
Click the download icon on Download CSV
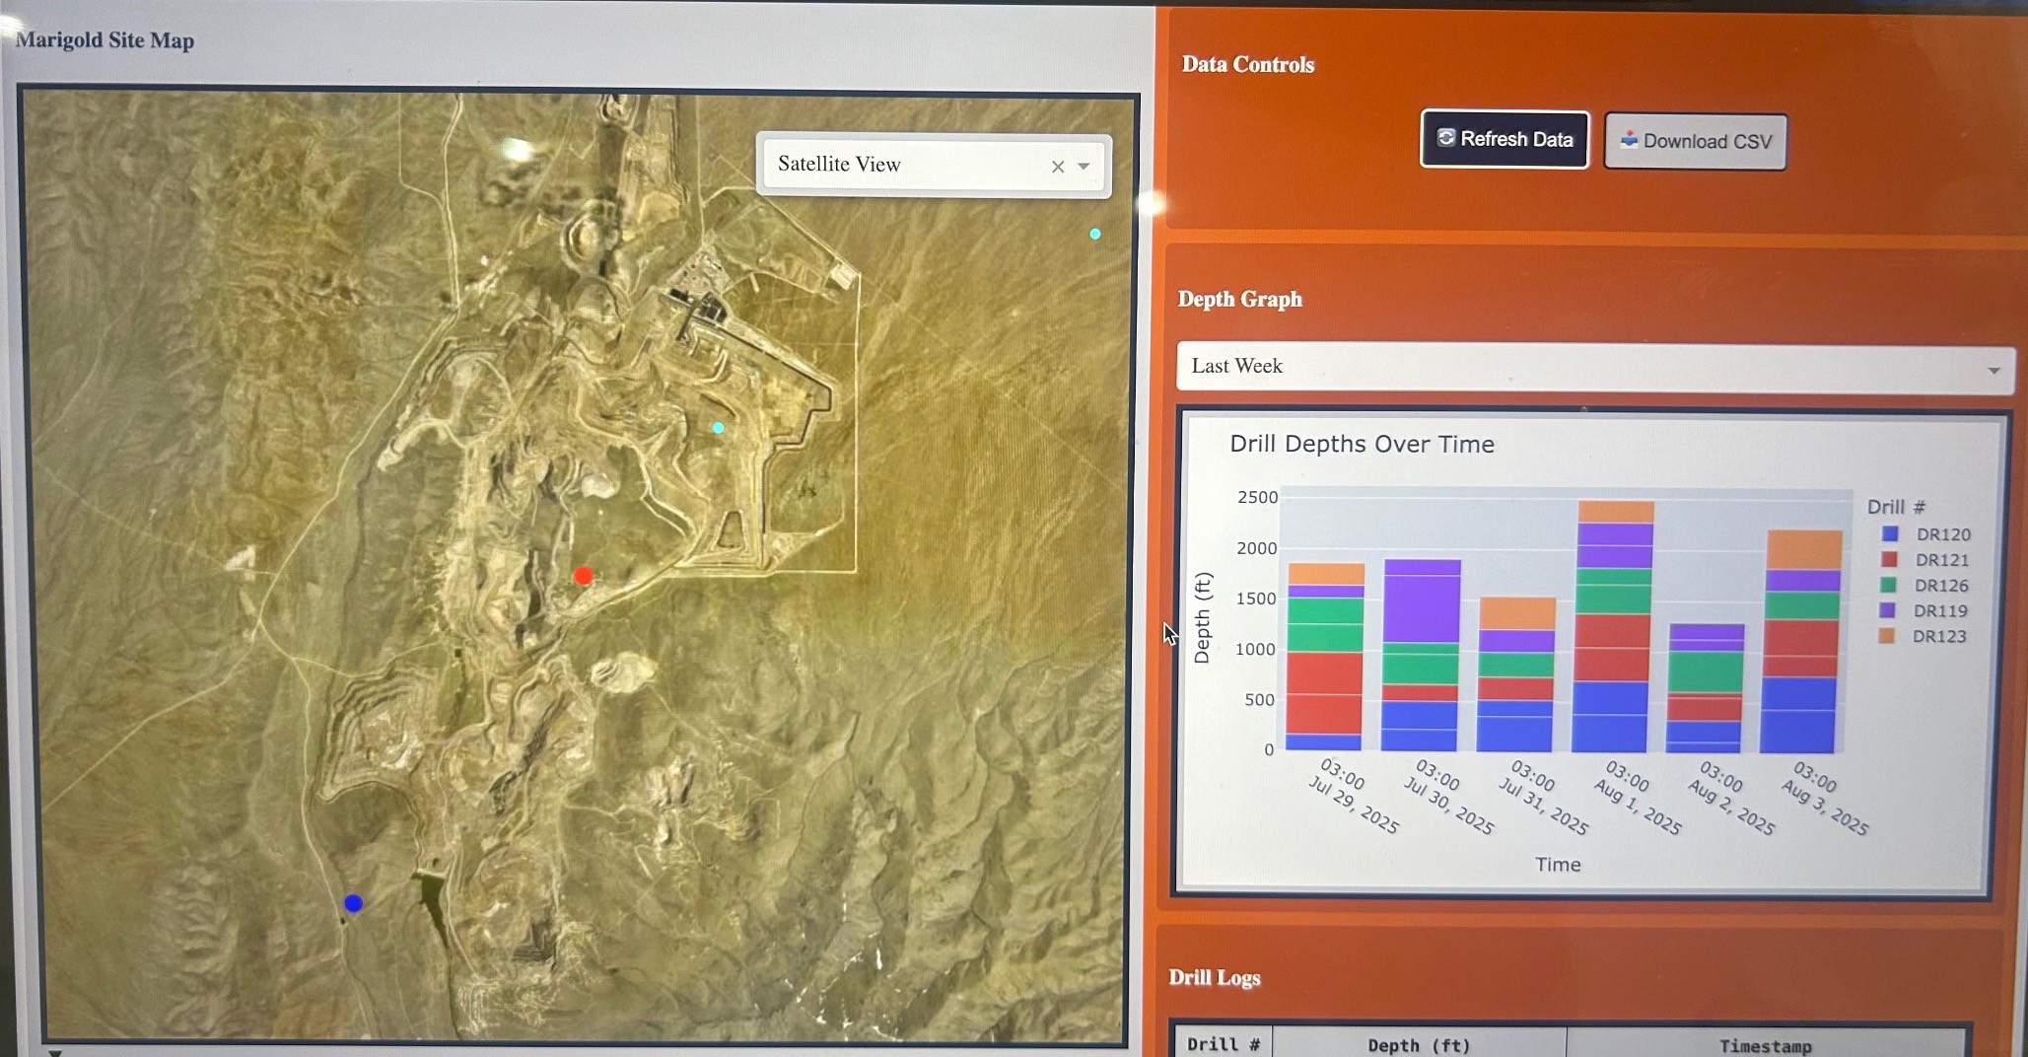click(1631, 141)
